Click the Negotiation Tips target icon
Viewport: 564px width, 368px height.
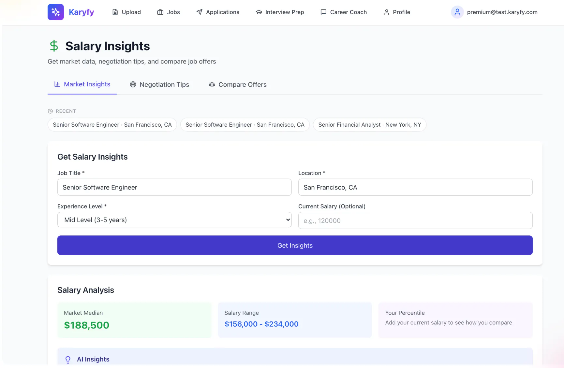133,84
